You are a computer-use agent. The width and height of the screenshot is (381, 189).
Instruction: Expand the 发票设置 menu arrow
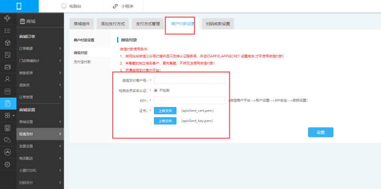[60, 146]
